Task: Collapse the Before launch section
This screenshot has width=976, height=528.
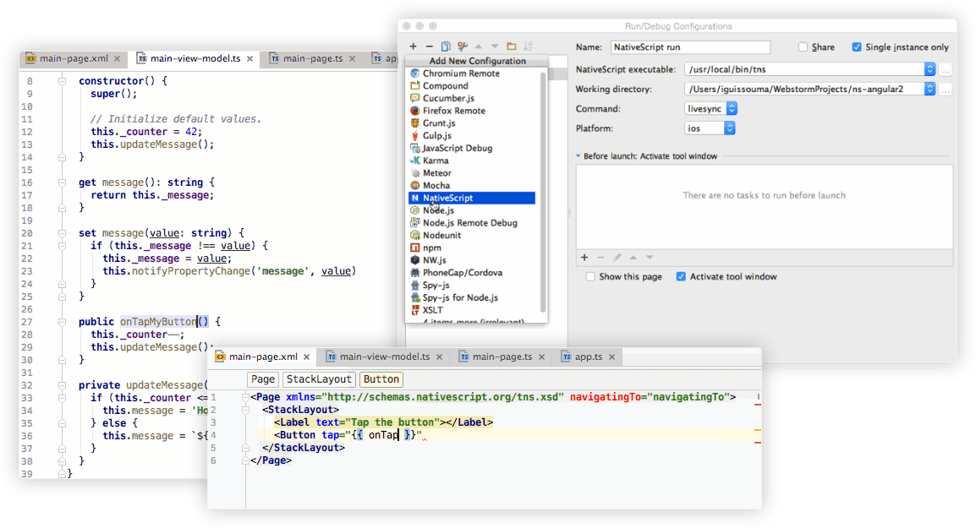Action: (578, 156)
